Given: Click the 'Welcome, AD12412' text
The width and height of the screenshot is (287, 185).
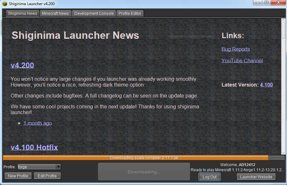Looking at the screenshot, I should 238,165.
